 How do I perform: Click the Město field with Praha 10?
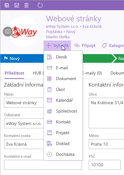tap(106, 144)
